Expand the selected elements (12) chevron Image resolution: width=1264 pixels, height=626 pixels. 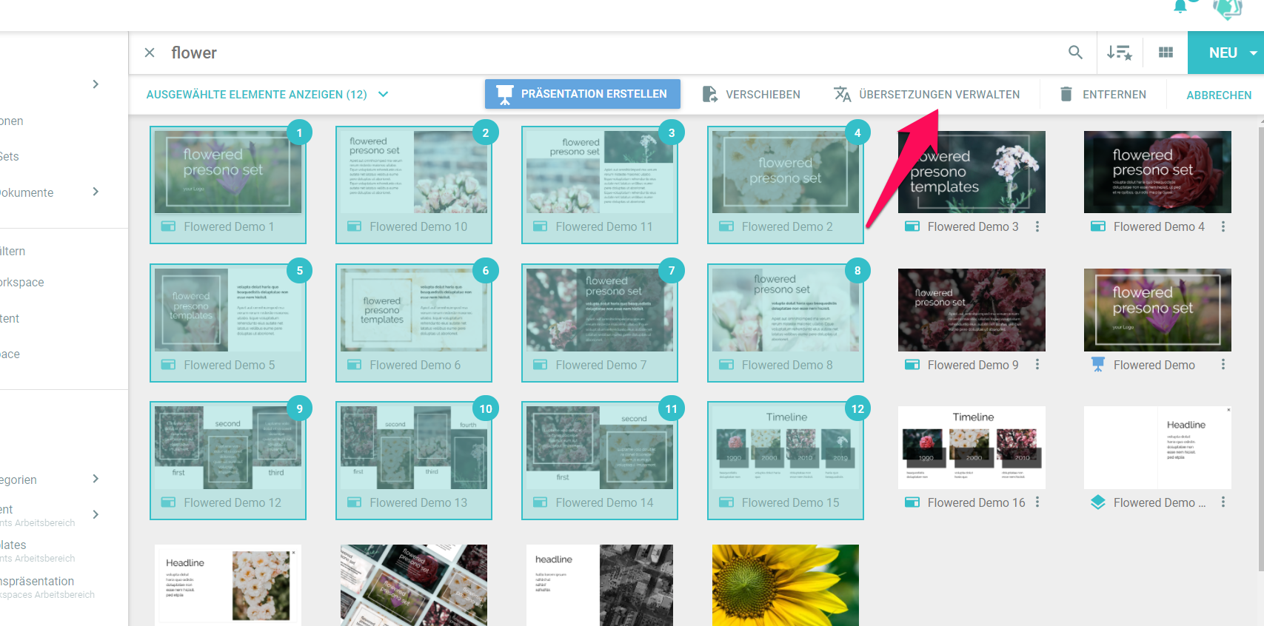383,94
